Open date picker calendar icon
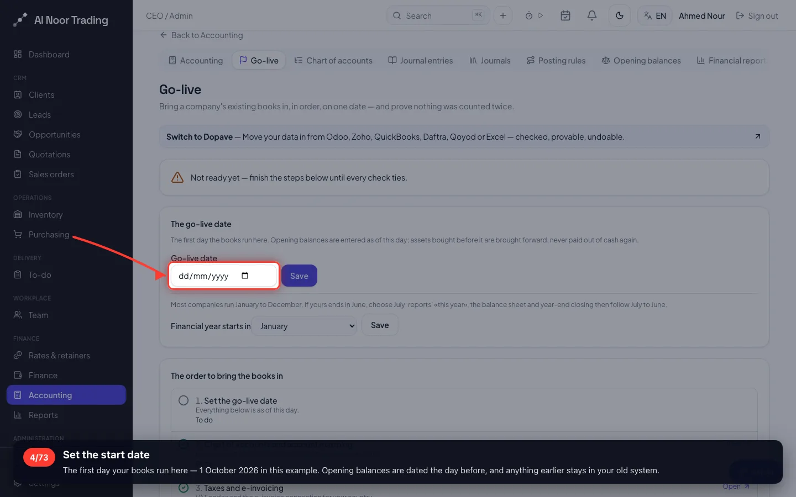Screen dimensions: 796x497 [245, 276]
